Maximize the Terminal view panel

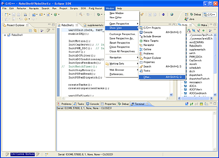click(215, 104)
